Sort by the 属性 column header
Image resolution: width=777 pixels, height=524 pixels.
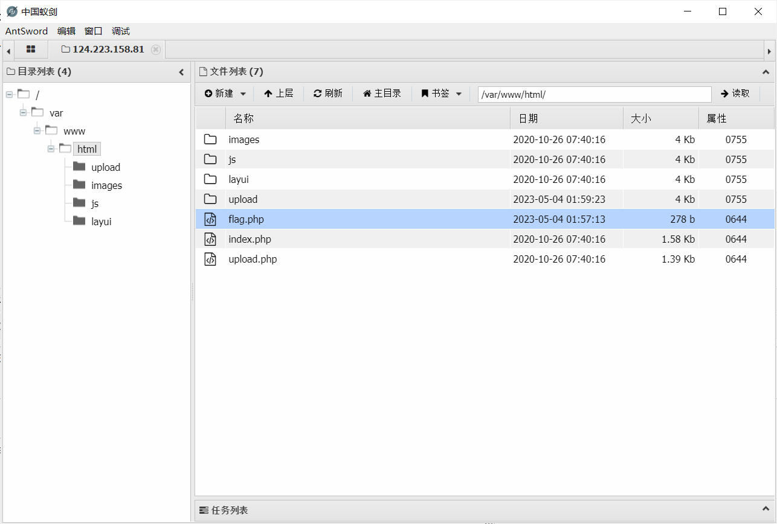tap(737, 118)
